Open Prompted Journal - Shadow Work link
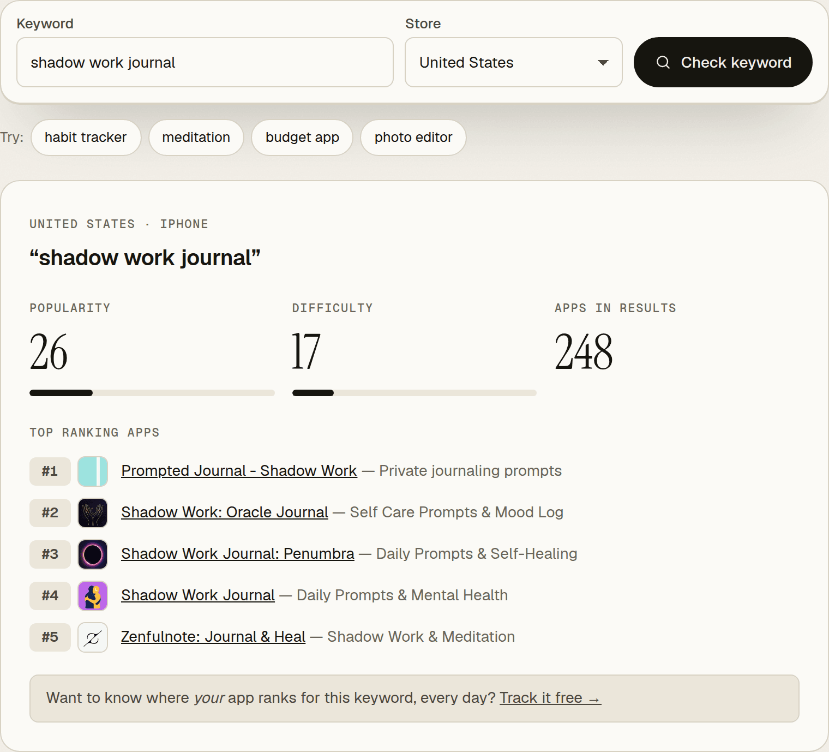This screenshot has height=752, width=829. (239, 470)
